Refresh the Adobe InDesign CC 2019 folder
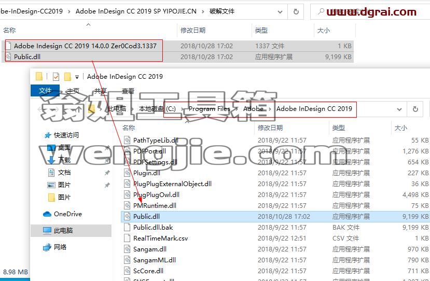Image resolution: width=430 pixels, height=281 pixels. point(415,109)
